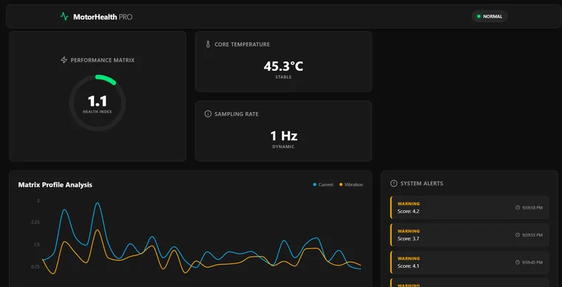Click the CORE TEMPERATURE card title

coord(242,45)
